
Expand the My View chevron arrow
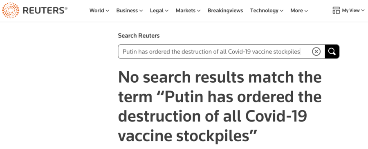point(363,11)
